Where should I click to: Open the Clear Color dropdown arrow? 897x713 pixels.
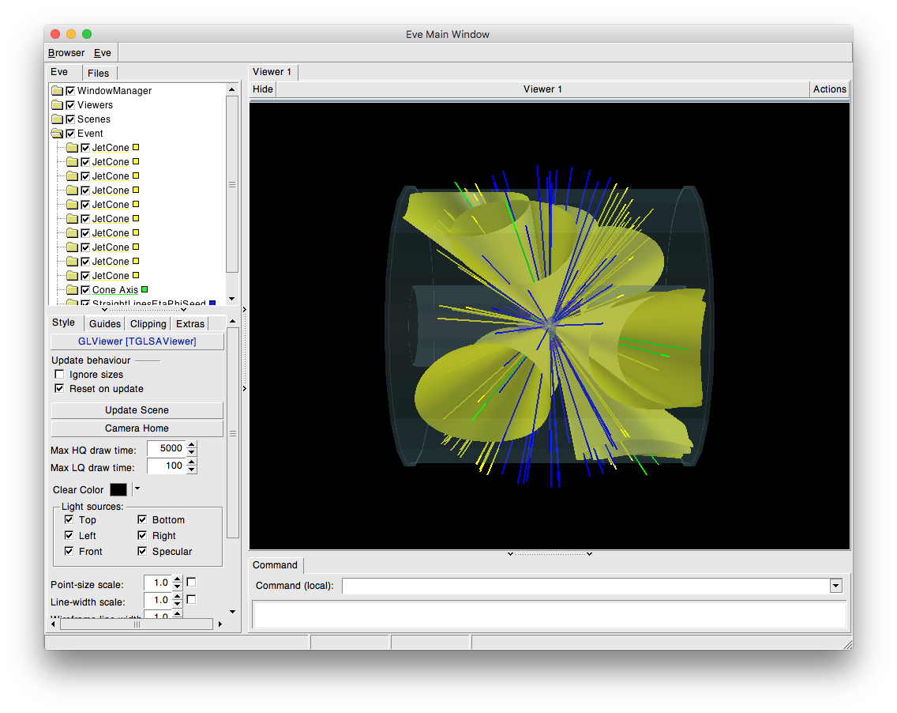pyautogui.click(x=137, y=489)
